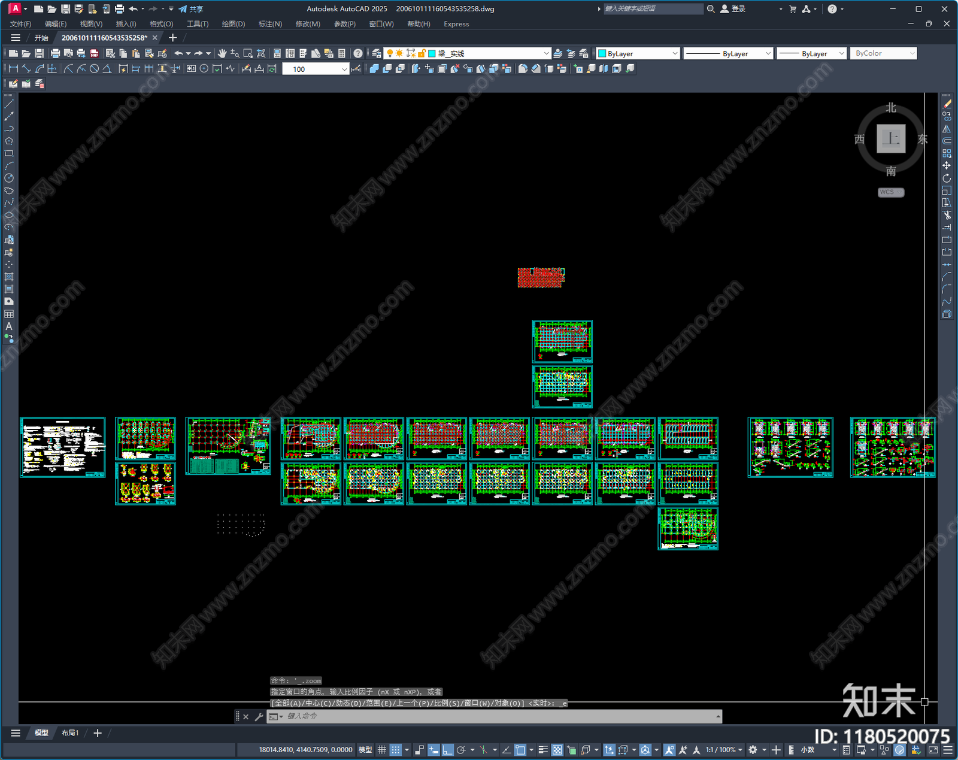Open the Layer Properties Manager icon
Viewport: 958px width, 760px height.
coord(376,53)
